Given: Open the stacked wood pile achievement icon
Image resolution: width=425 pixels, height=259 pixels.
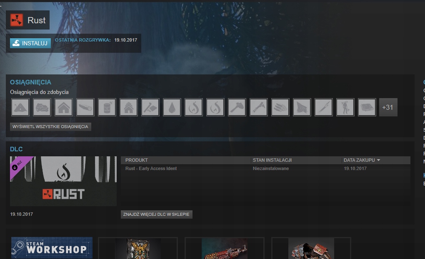Looking at the screenshot, I should point(280,107).
